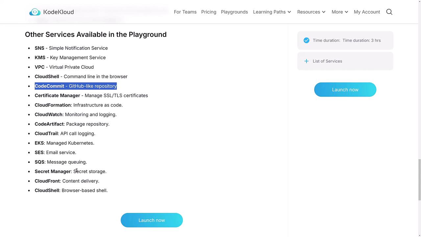Viewport: 421px width, 237px height.
Task: Navigate to Playgrounds
Action: coord(235,12)
